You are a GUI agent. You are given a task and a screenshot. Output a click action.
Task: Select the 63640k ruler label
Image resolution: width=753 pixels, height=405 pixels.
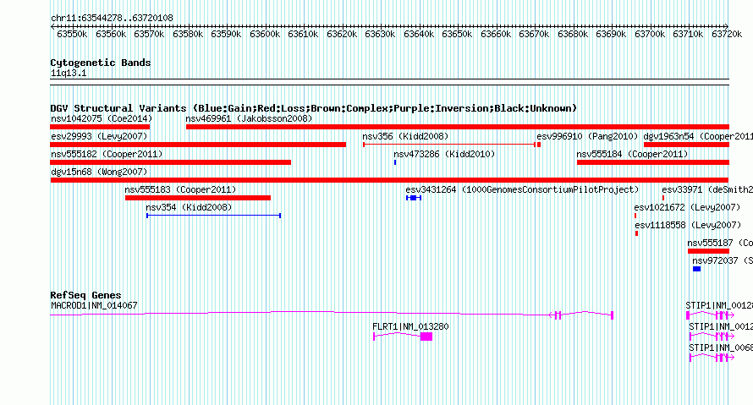click(x=419, y=35)
